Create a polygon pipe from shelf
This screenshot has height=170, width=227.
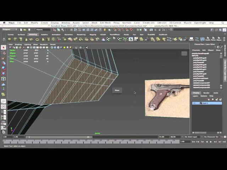pos(48,39)
